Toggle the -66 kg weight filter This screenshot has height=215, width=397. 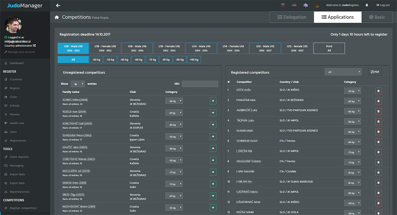[138, 60]
